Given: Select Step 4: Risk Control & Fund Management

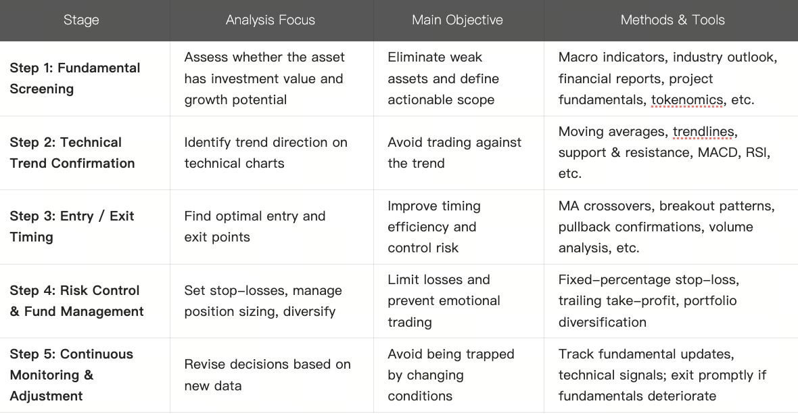Looking at the screenshot, I should 76,301.
